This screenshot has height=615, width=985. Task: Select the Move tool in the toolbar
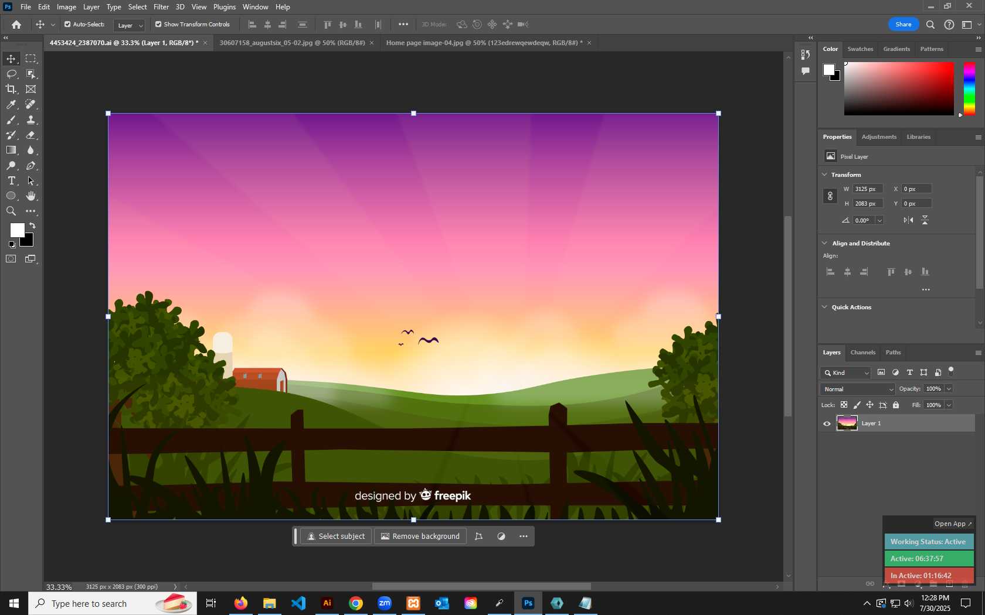click(11, 59)
